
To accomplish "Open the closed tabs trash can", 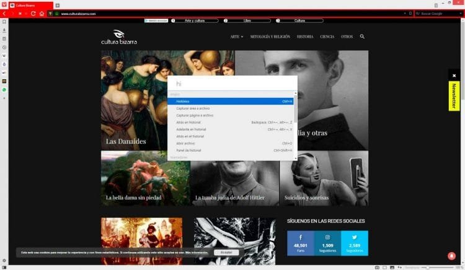I will [x=436, y=6].
